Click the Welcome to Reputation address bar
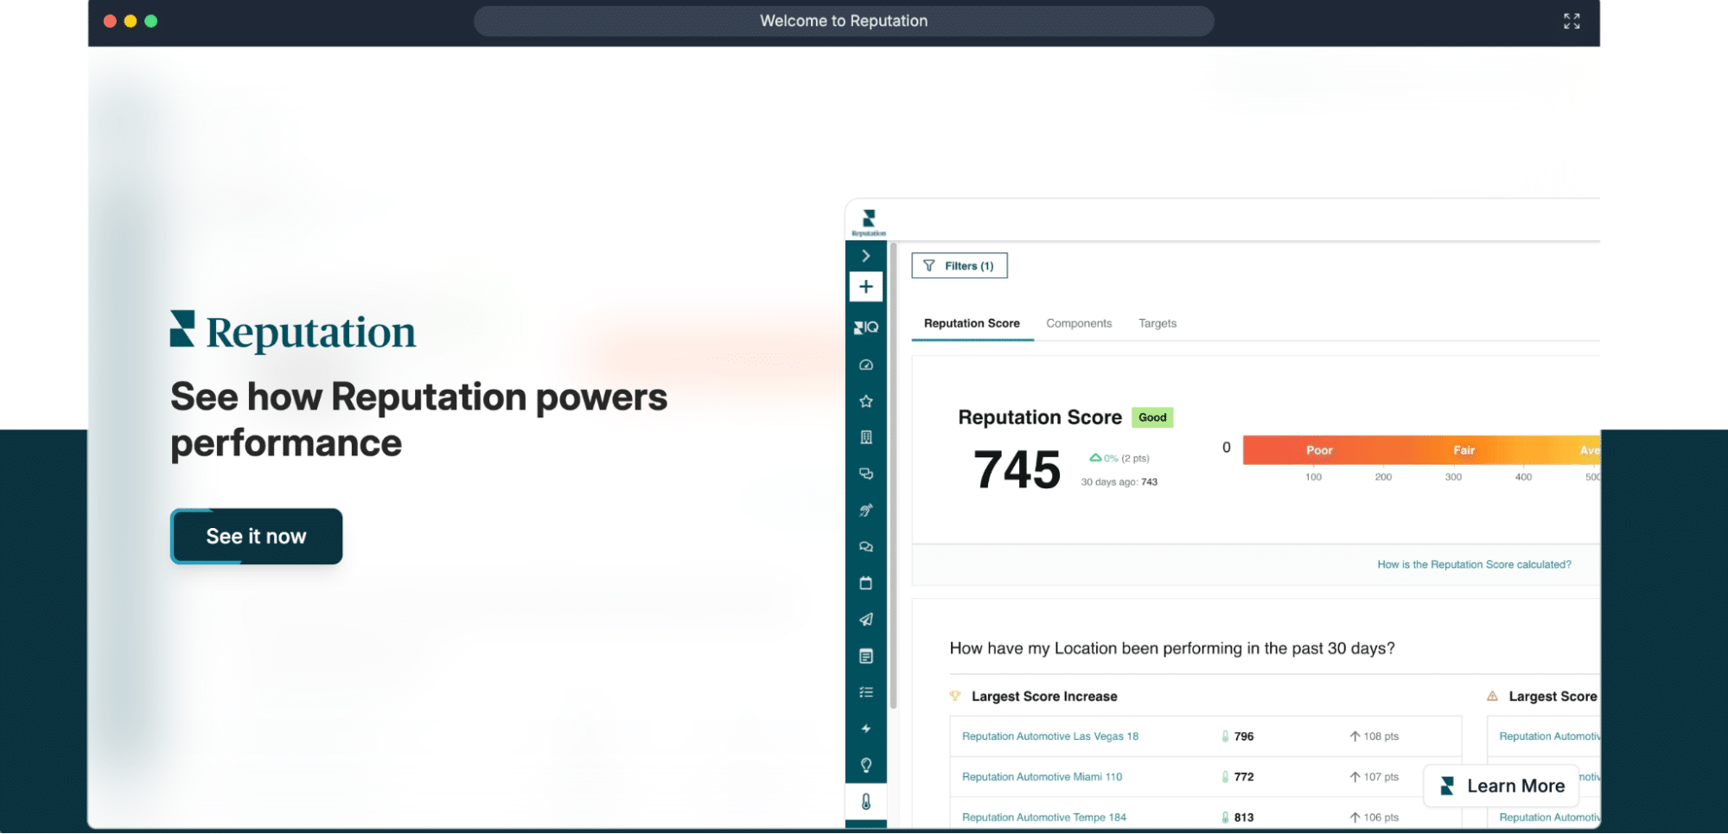Image resolution: width=1728 pixels, height=834 pixels. 844,21
